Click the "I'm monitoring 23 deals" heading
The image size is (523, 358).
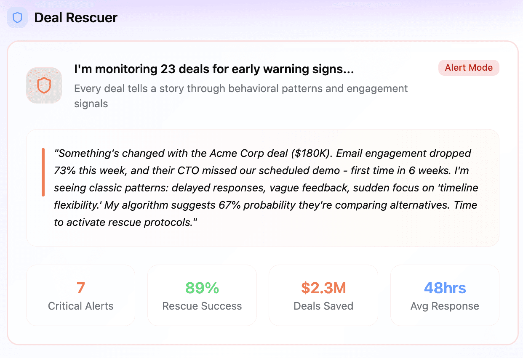click(214, 69)
